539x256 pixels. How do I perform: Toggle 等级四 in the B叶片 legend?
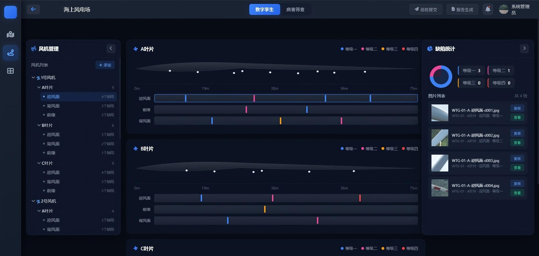coord(410,149)
